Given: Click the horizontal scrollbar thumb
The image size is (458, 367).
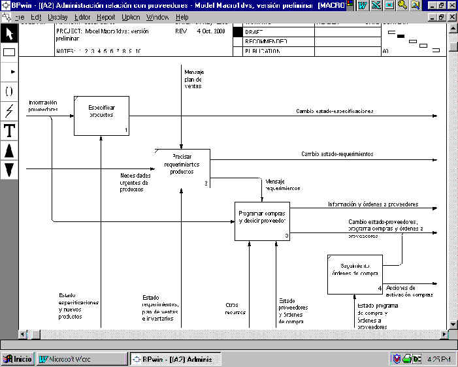Looking at the screenshot, I should click(x=36, y=334).
